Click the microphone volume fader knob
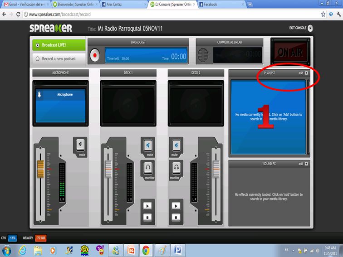 (40, 169)
